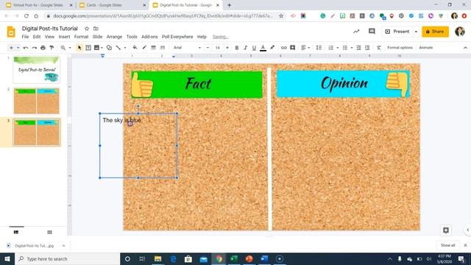Click the Line spacing icon
Screen dimensions: 471x265
[319, 48]
